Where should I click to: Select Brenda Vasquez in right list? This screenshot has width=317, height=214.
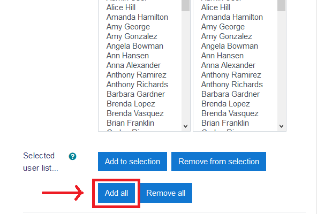[230, 113]
